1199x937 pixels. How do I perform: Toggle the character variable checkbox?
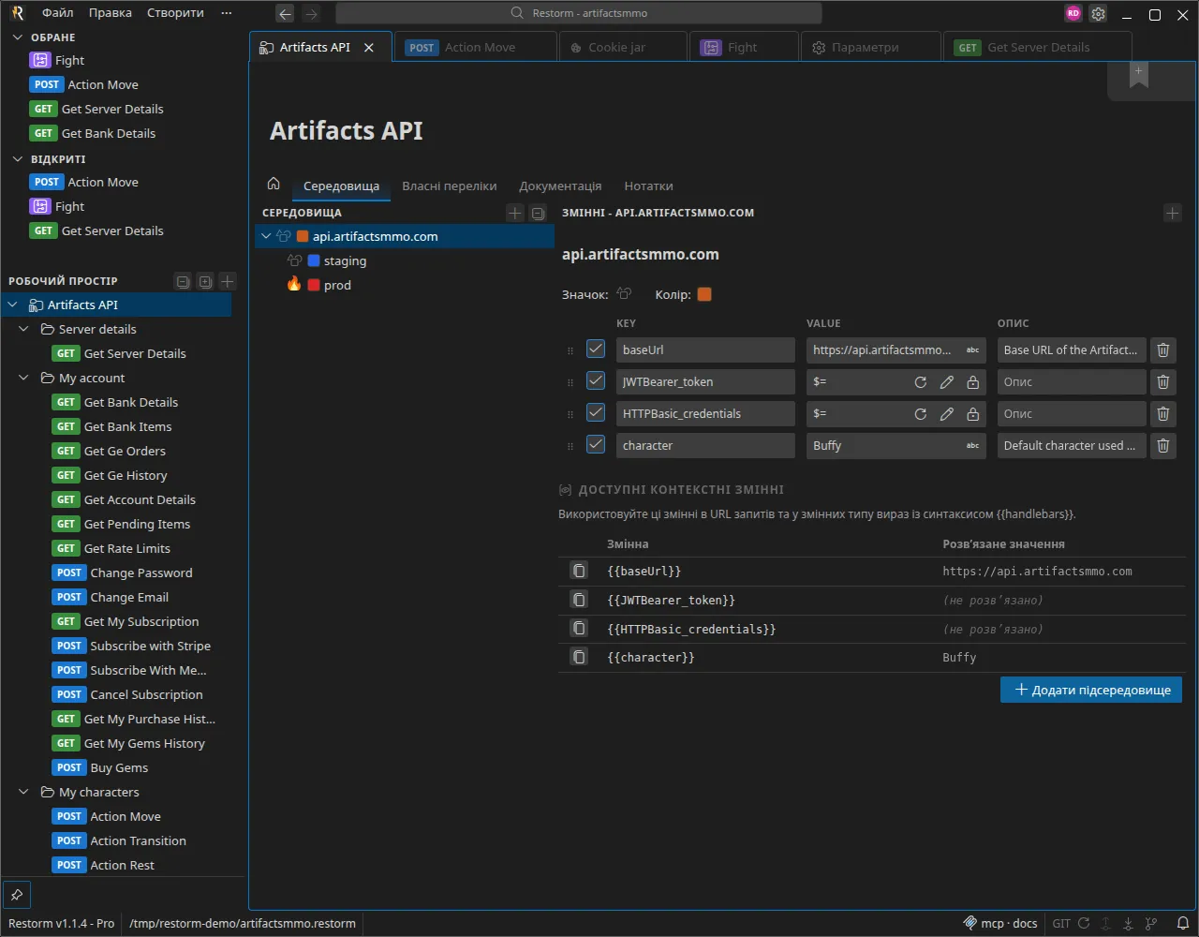pyautogui.click(x=596, y=444)
